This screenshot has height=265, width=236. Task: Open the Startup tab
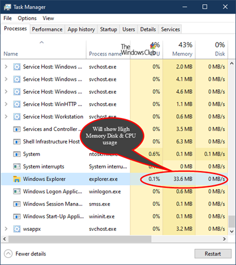click(x=109, y=30)
